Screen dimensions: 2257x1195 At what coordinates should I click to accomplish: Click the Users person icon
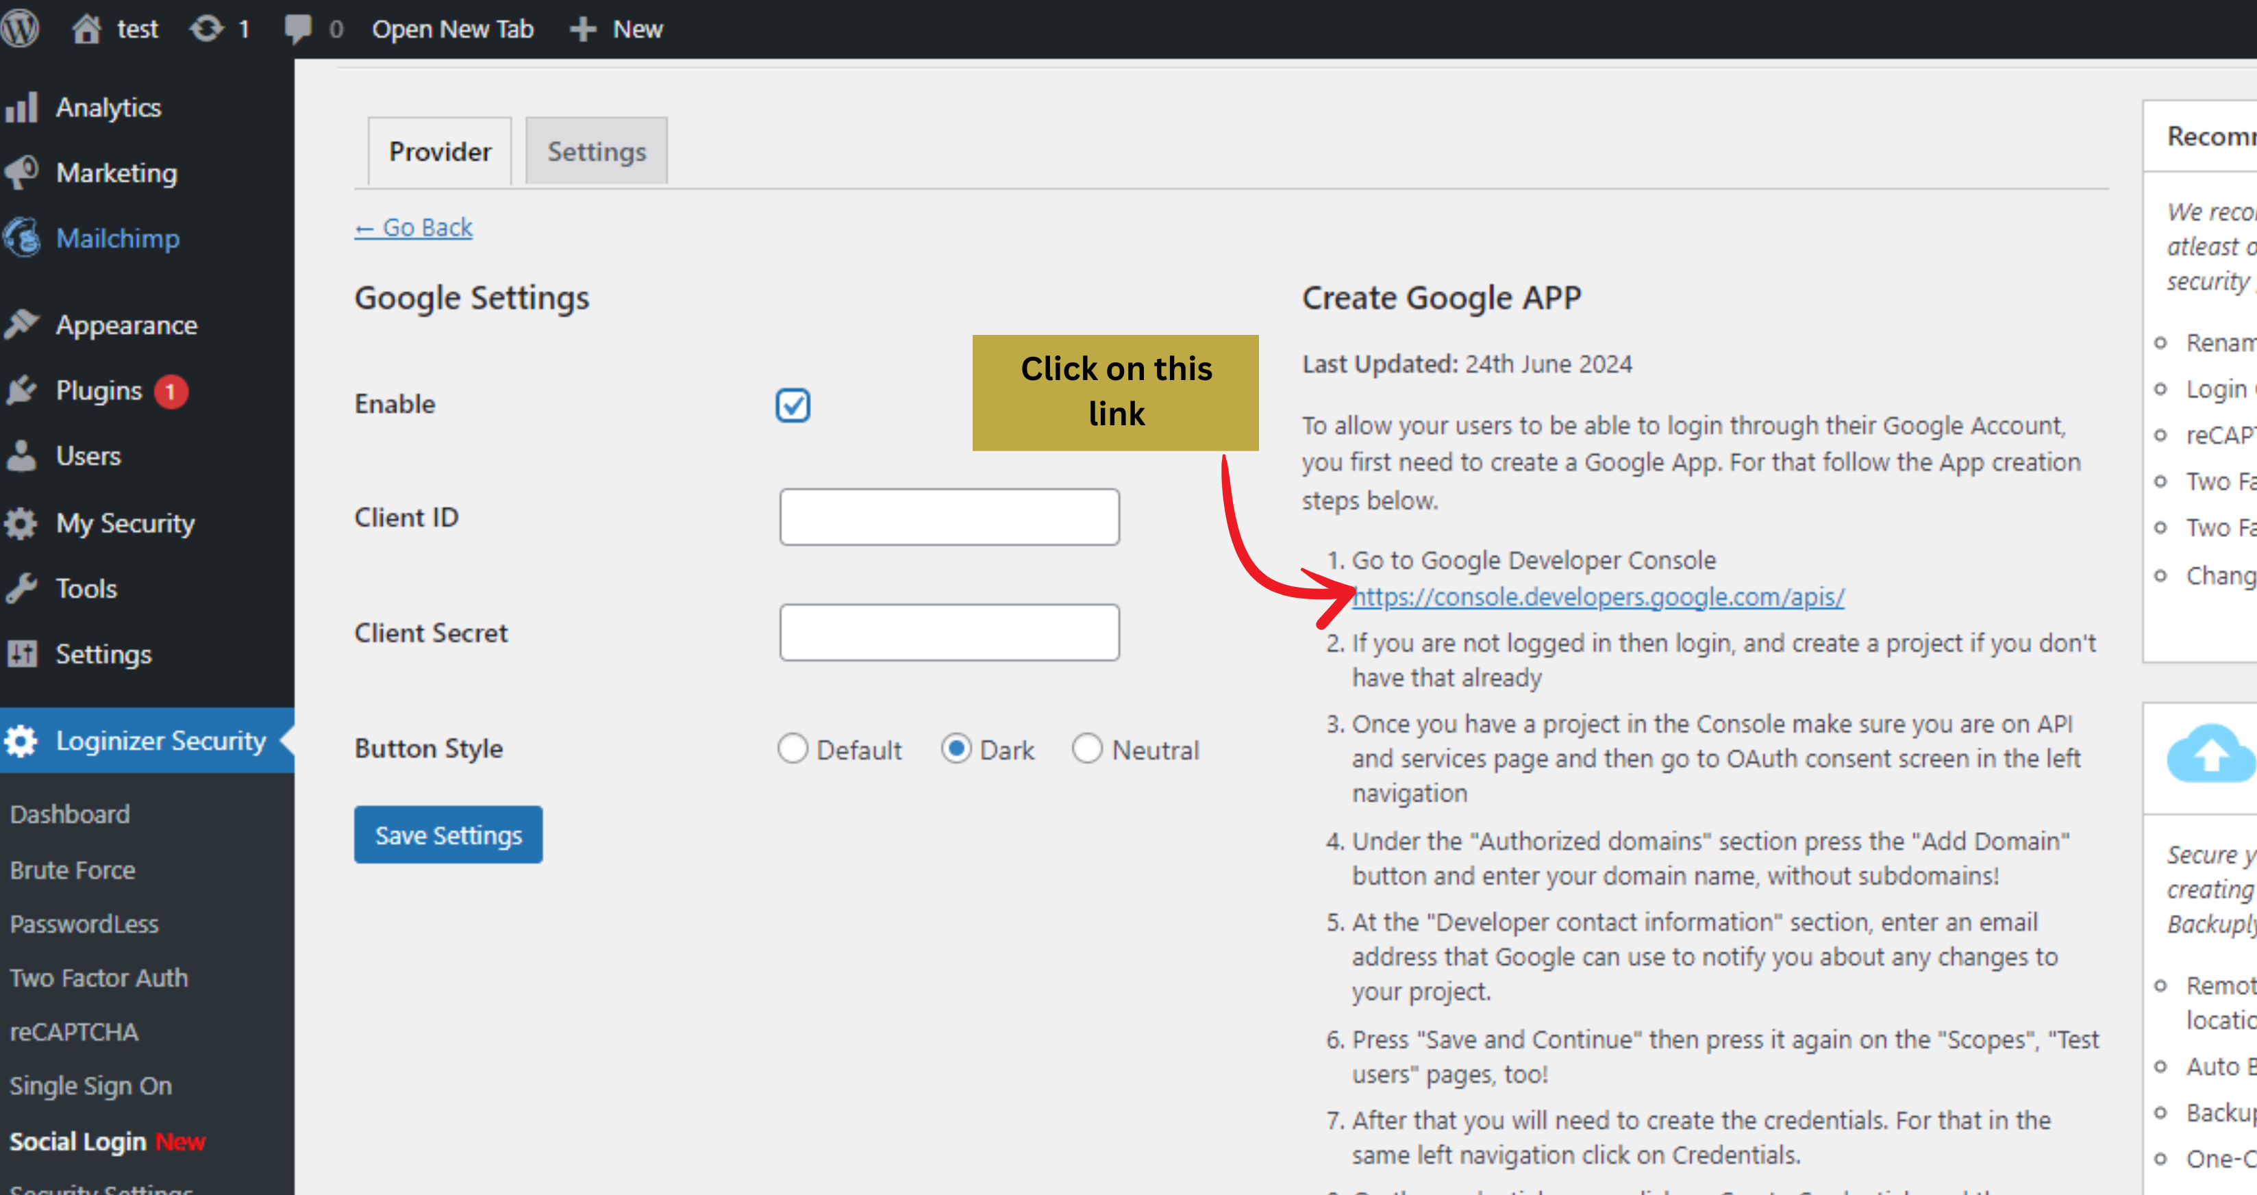pos(21,455)
